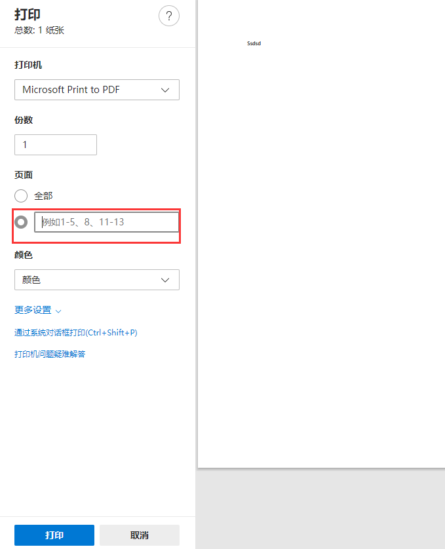Click the 总数: 1 纸张 summary text

(39, 30)
